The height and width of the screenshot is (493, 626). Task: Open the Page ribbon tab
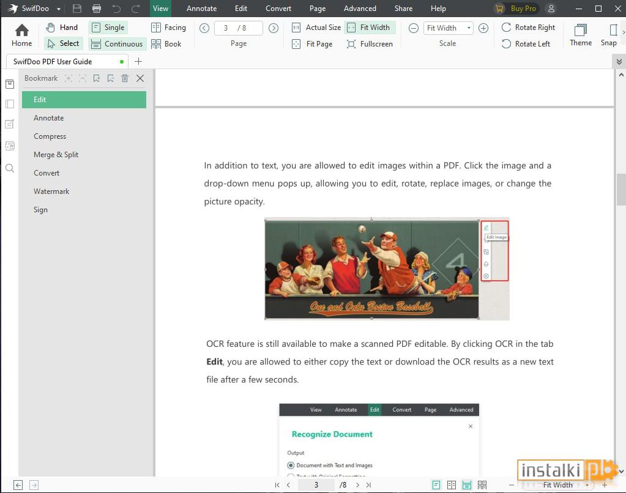pos(318,9)
